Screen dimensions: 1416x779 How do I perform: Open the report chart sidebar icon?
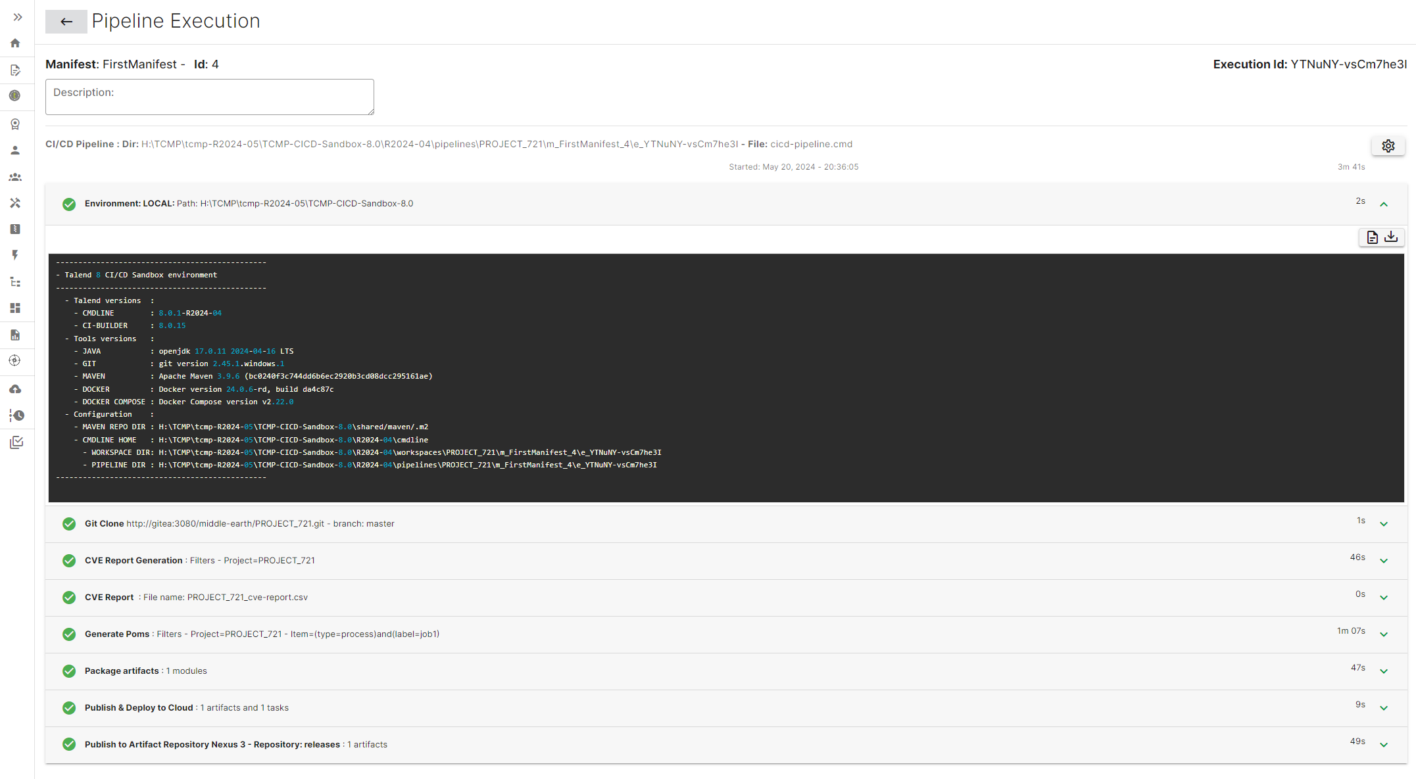tap(15, 335)
